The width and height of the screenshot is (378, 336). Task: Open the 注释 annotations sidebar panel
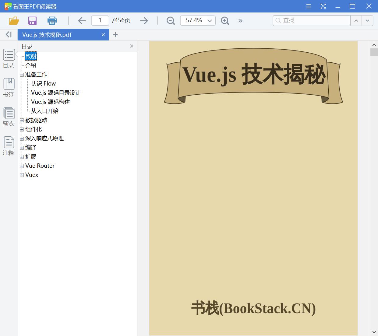(9, 146)
